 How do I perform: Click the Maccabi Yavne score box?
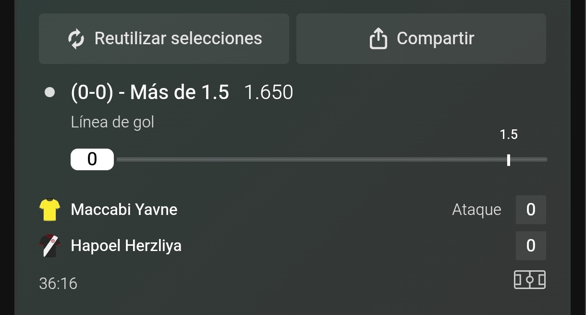pos(531,210)
